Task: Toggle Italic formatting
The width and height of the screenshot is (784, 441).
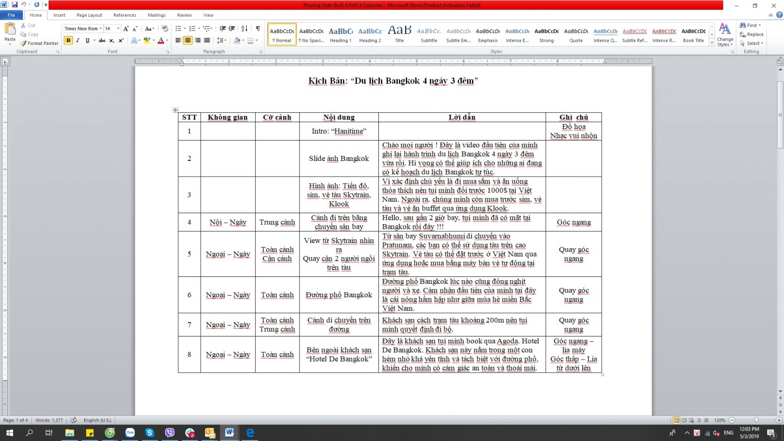Action: coord(78,40)
